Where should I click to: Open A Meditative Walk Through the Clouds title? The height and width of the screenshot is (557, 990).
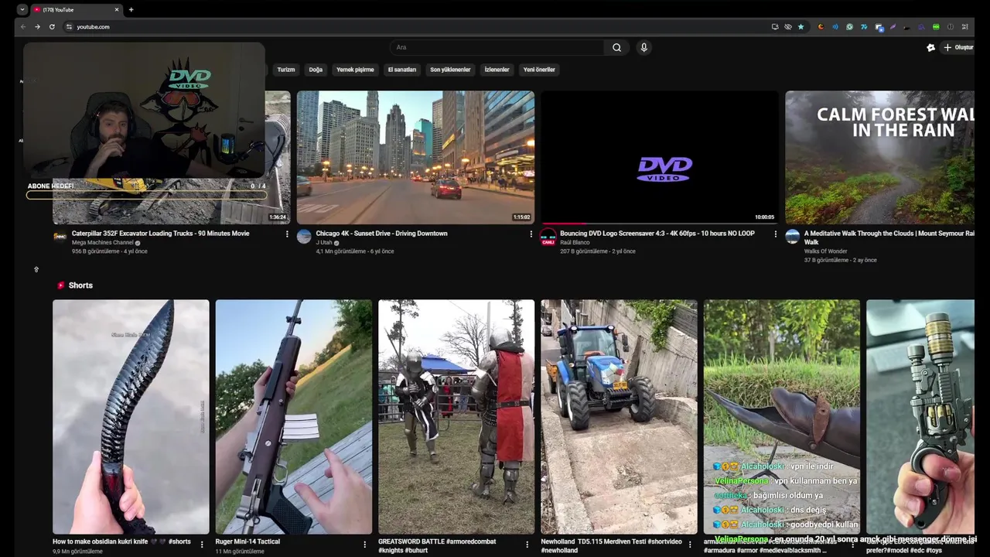pos(889,237)
